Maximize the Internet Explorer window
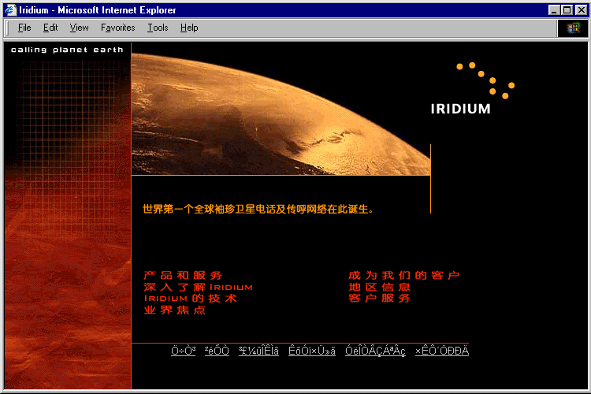The width and height of the screenshot is (591, 394). (x=567, y=10)
